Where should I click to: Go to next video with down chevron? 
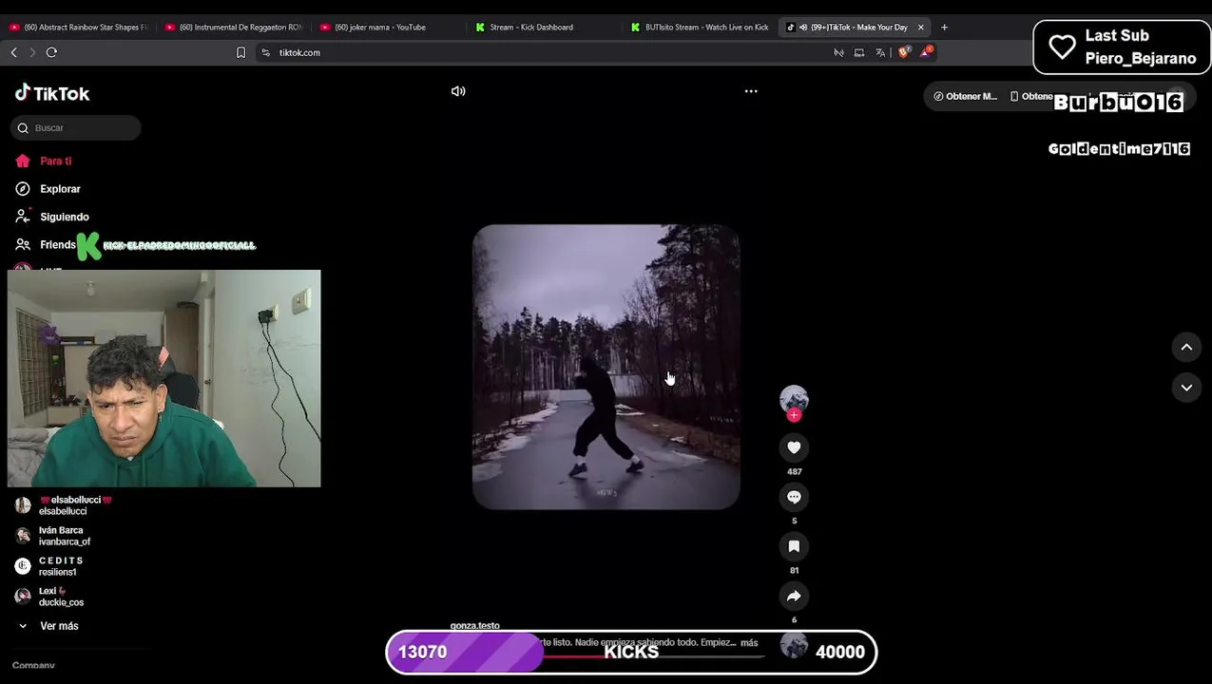point(1186,388)
